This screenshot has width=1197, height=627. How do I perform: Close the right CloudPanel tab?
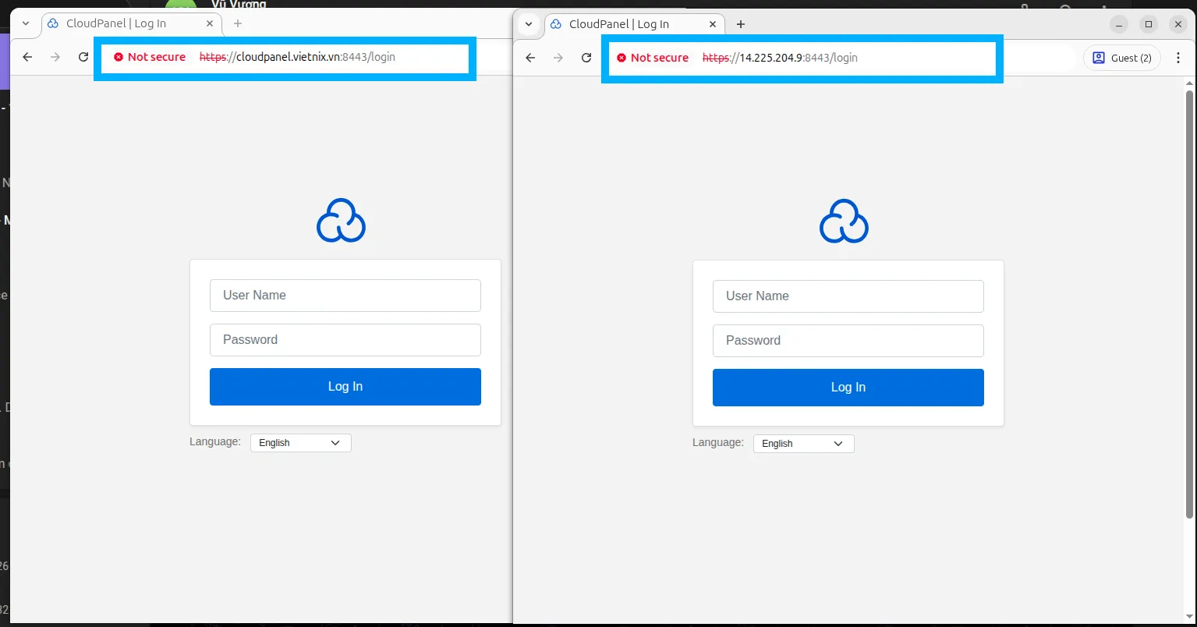tap(712, 24)
